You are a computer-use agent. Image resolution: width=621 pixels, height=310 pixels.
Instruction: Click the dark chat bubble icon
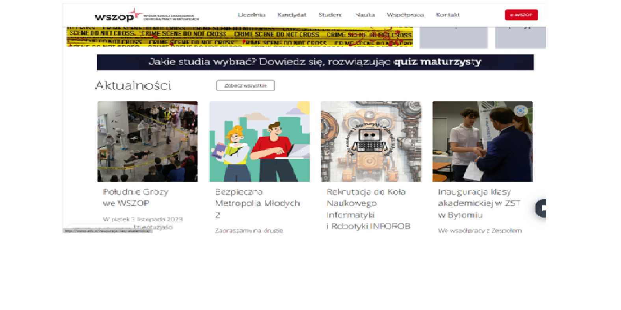(541, 208)
